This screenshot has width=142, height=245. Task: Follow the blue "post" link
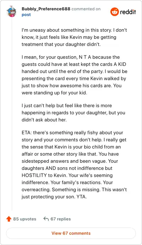pyautogui.click(x=26, y=15)
